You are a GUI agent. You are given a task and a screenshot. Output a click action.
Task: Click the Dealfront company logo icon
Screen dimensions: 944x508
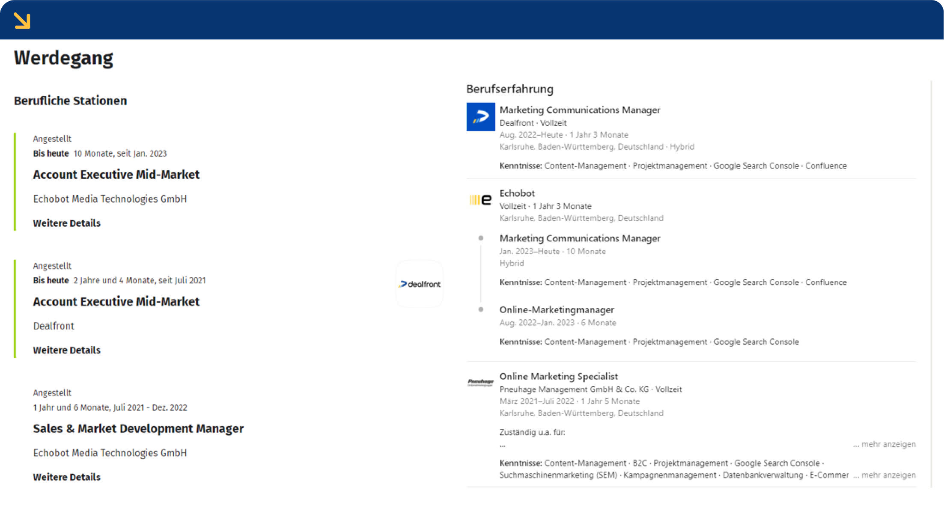pyautogui.click(x=480, y=116)
